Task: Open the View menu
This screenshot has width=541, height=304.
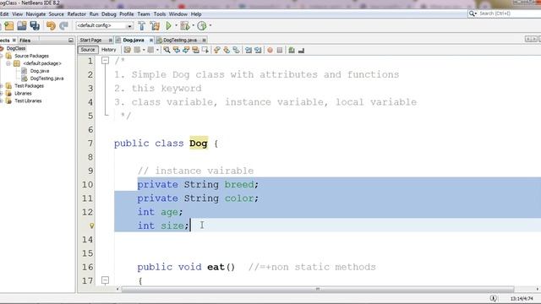Action: point(17,14)
